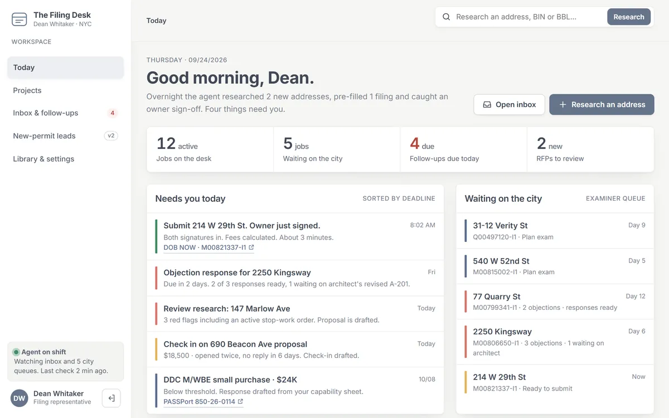Click the 8:02 AM timestamp
This screenshot has width=669, height=418.
click(423, 225)
